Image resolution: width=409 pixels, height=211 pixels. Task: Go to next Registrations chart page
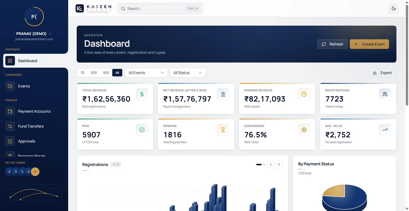tap(279, 164)
